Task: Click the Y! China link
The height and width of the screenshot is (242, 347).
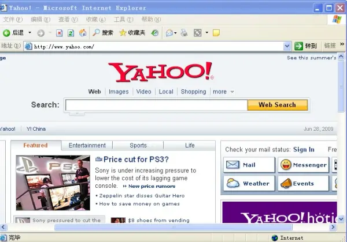Action: 36,129
